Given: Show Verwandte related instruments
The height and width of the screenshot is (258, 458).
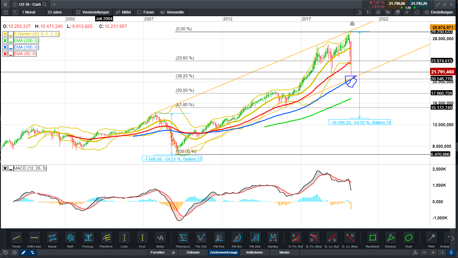Looking at the screenshot, I should point(172,12).
